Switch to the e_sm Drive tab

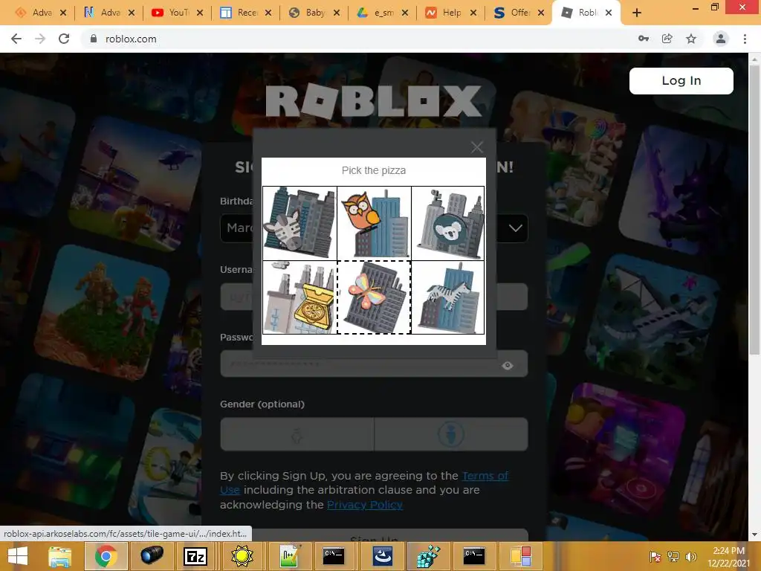point(375,13)
